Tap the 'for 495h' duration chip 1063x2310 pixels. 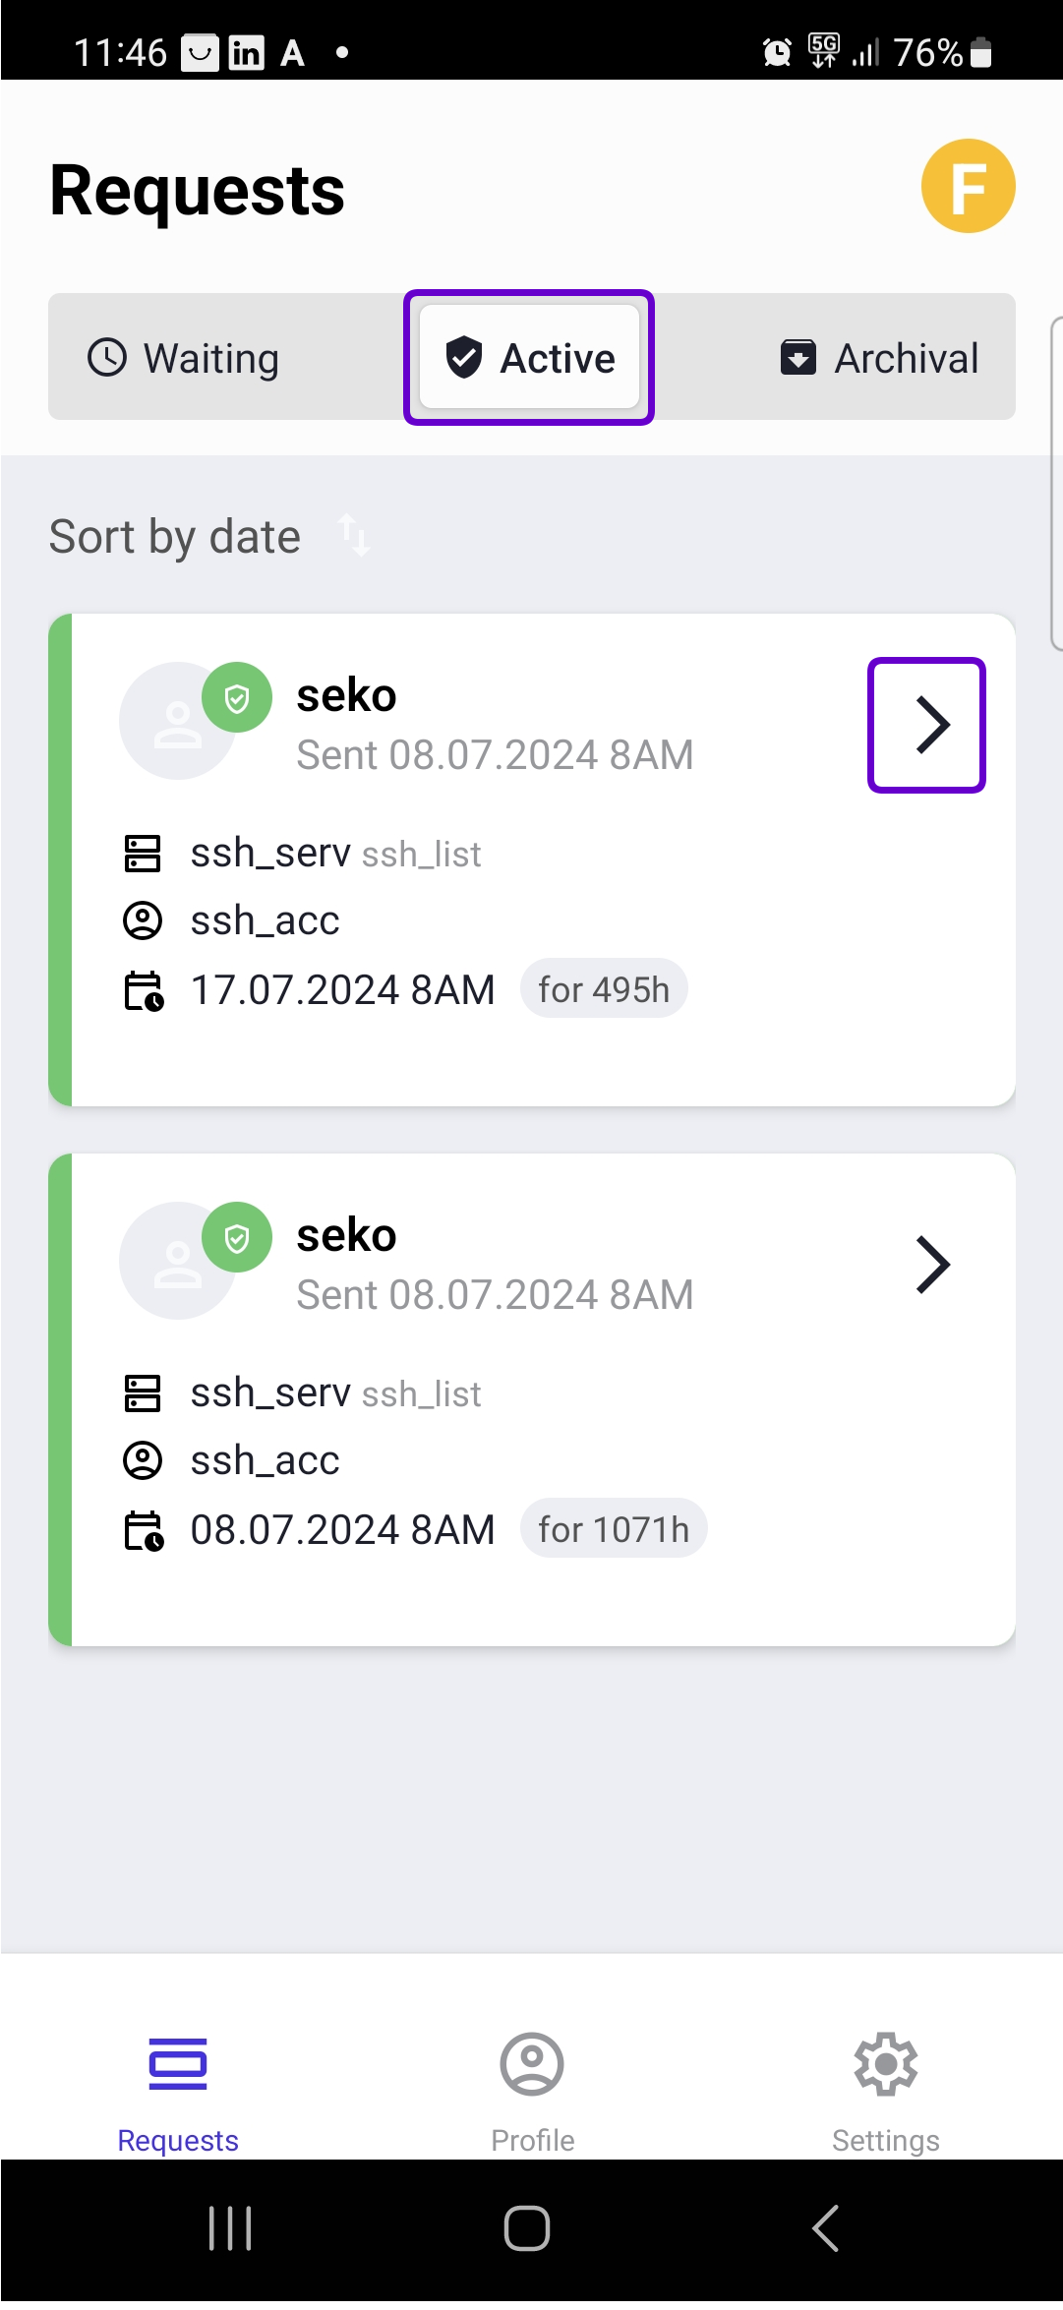coord(604,989)
